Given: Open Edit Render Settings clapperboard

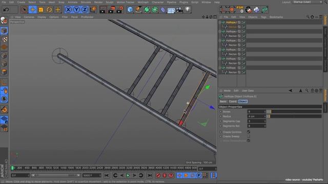Looking at the screenshot, I should click(x=120, y=10).
